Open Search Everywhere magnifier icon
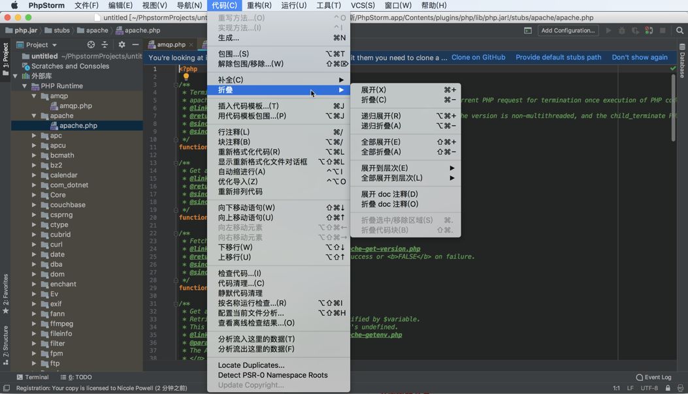 tap(680, 31)
